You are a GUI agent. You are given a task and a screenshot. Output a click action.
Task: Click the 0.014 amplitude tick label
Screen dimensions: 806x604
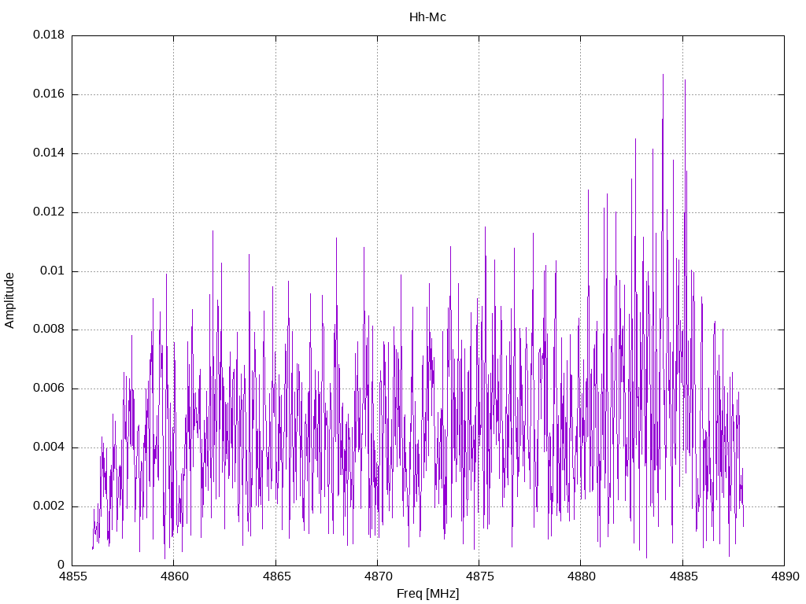coord(48,153)
